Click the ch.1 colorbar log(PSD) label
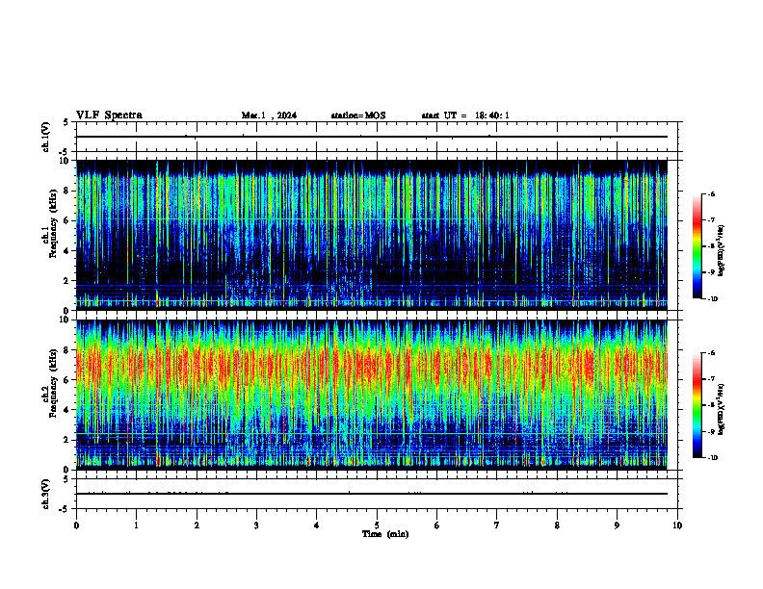The height and width of the screenshot is (589, 763). pos(721,250)
